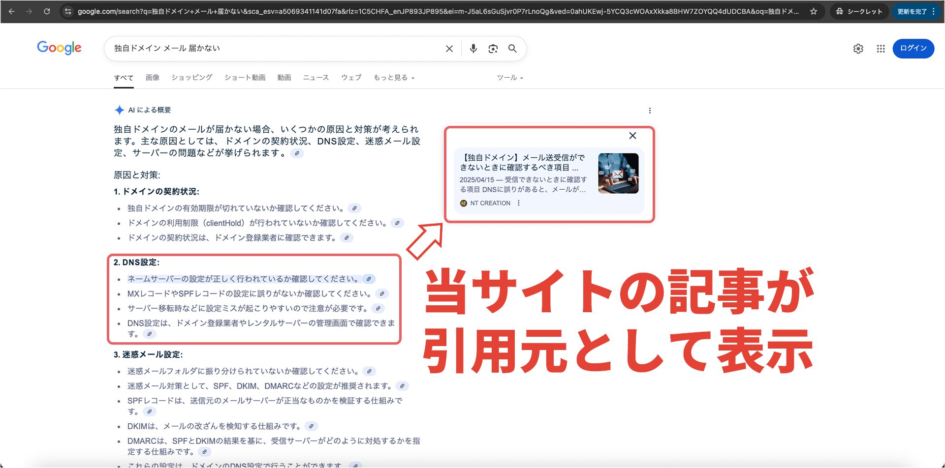Close the source card with X
The width and height of the screenshot is (945, 468).
[632, 136]
